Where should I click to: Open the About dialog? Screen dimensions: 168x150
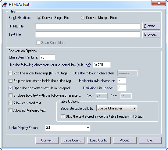pos(125,140)
